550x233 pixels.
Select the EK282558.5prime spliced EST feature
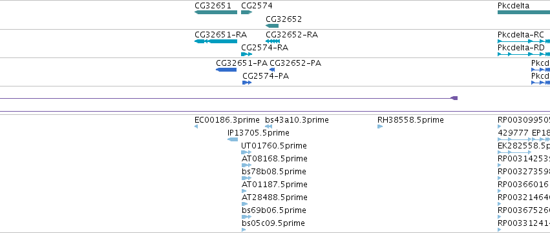pos(514,152)
